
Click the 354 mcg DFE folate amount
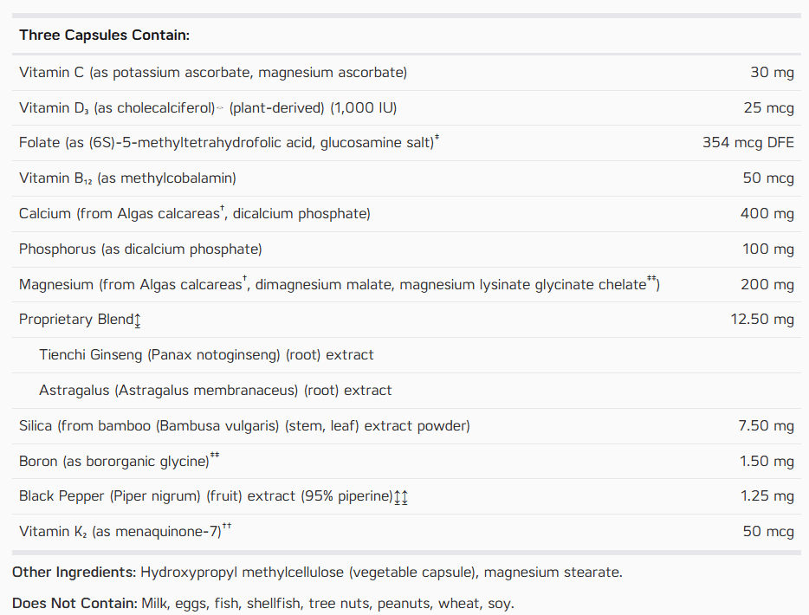(748, 142)
